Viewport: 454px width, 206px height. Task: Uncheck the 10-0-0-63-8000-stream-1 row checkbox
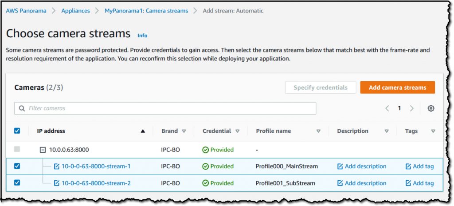coord(17,166)
